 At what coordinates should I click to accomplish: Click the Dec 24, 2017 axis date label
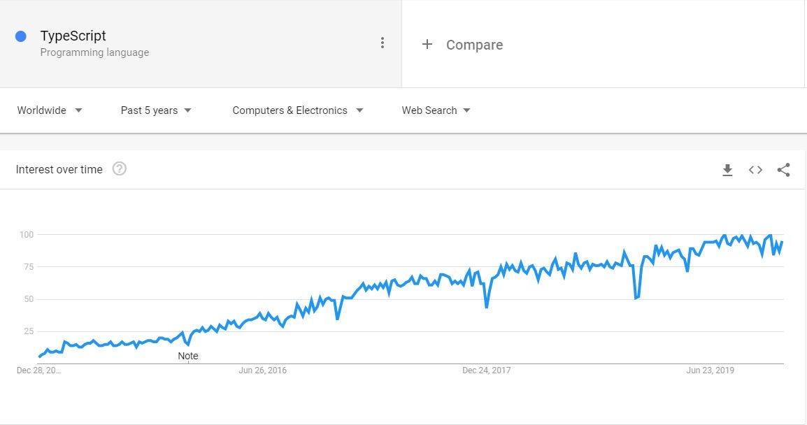[x=486, y=370]
